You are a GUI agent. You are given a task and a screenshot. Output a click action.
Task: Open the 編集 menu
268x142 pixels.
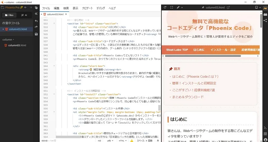coord(56,8)
